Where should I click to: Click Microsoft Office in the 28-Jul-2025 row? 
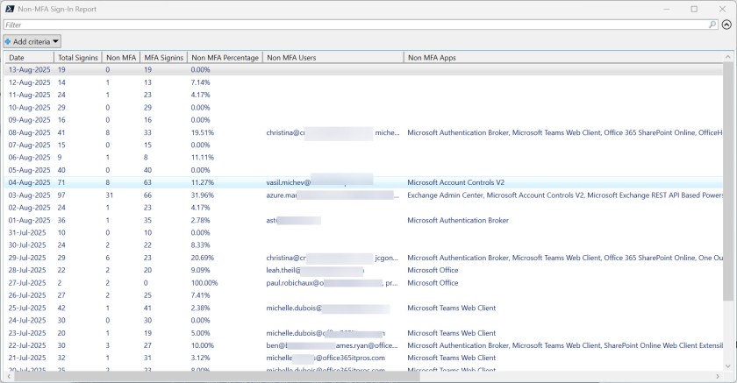[x=433, y=270]
